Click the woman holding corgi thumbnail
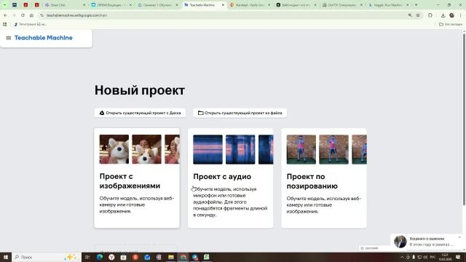Viewport: 466px width, 262px height. (x=147, y=149)
